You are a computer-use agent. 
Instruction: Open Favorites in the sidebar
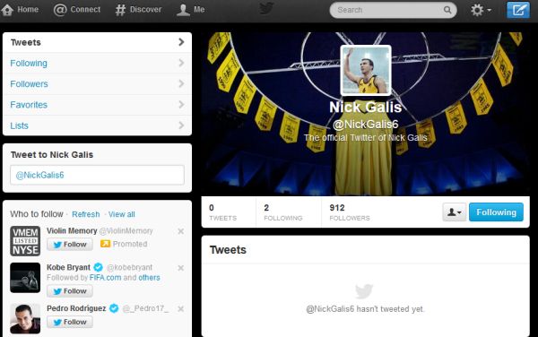tap(97, 105)
